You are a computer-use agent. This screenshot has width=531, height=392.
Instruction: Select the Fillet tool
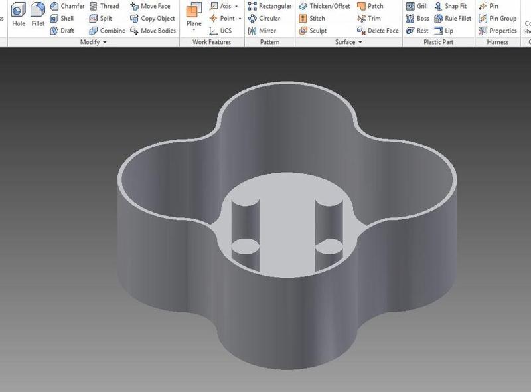click(x=38, y=15)
